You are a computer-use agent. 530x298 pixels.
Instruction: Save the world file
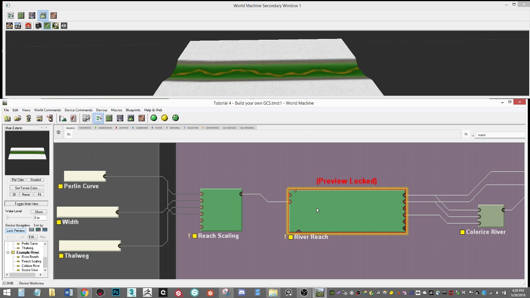[x=39, y=118]
